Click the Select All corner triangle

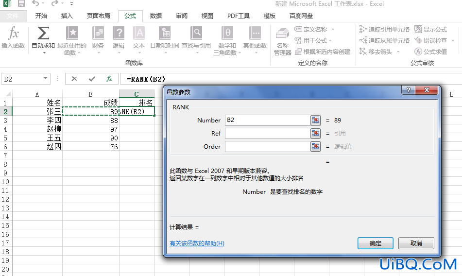pos(8,94)
